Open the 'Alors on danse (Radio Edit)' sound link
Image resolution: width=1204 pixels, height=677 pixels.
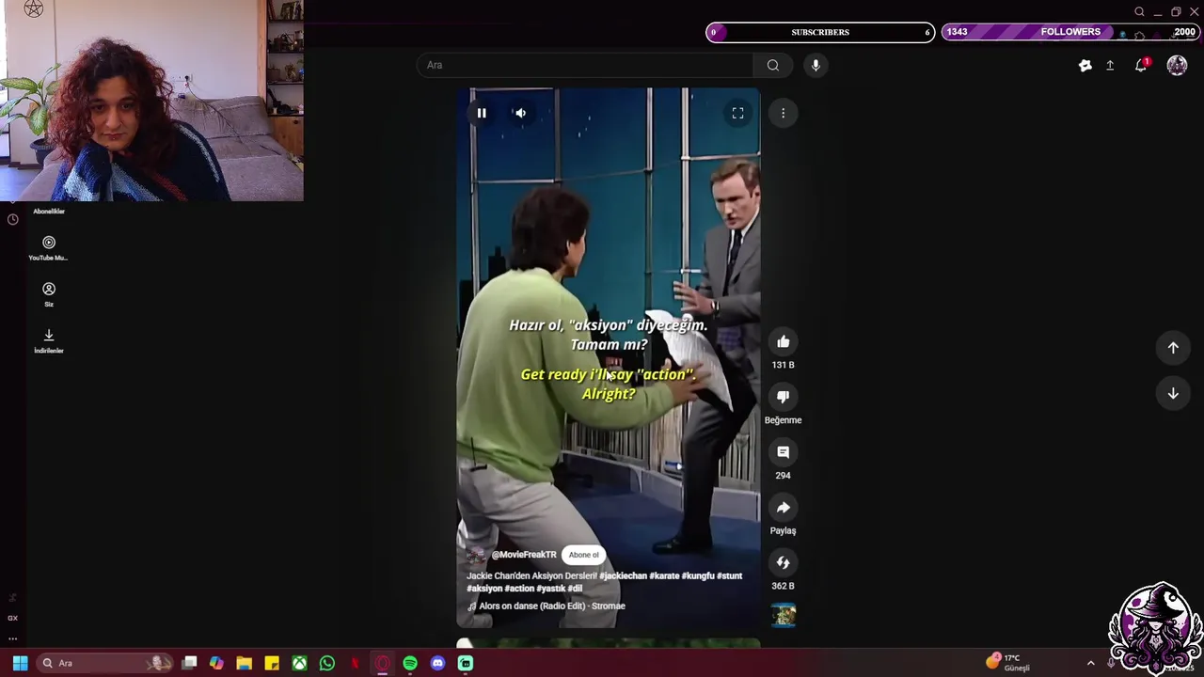[552, 606]
